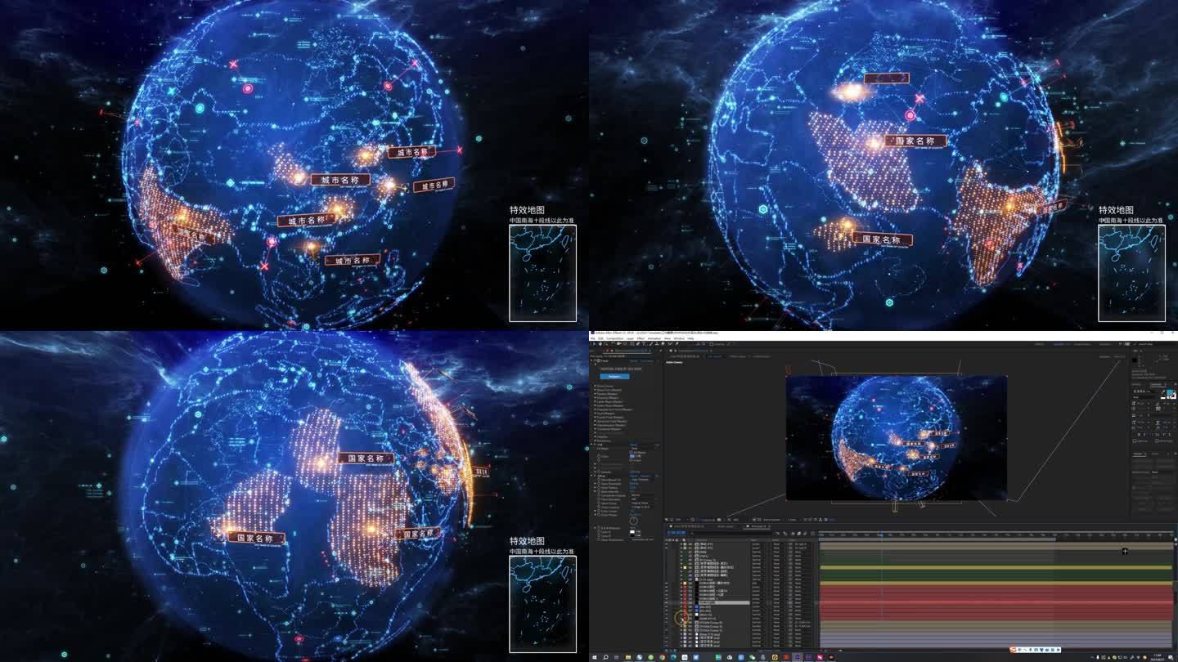Click the Color Phase rotary dial
Viewport: 1178px width, 662px height.
coord(634,521)
